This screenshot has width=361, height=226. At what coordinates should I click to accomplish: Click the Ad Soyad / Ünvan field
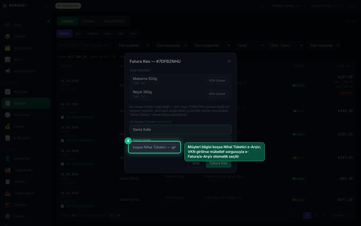pos(180,130)
